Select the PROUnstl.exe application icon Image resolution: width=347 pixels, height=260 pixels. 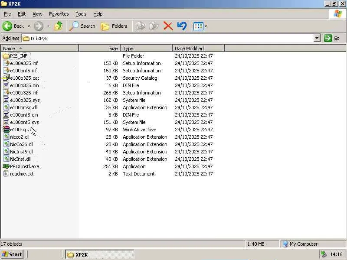click(6, 166)
